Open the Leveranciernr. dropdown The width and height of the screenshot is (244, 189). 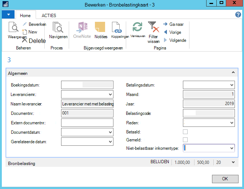(x=110, y=94)
